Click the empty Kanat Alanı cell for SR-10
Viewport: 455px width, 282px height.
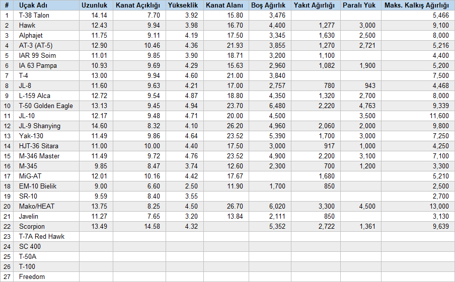[226, 196]
